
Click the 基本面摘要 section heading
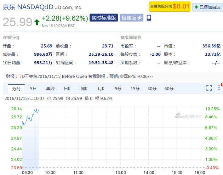(x=131, y=38)
